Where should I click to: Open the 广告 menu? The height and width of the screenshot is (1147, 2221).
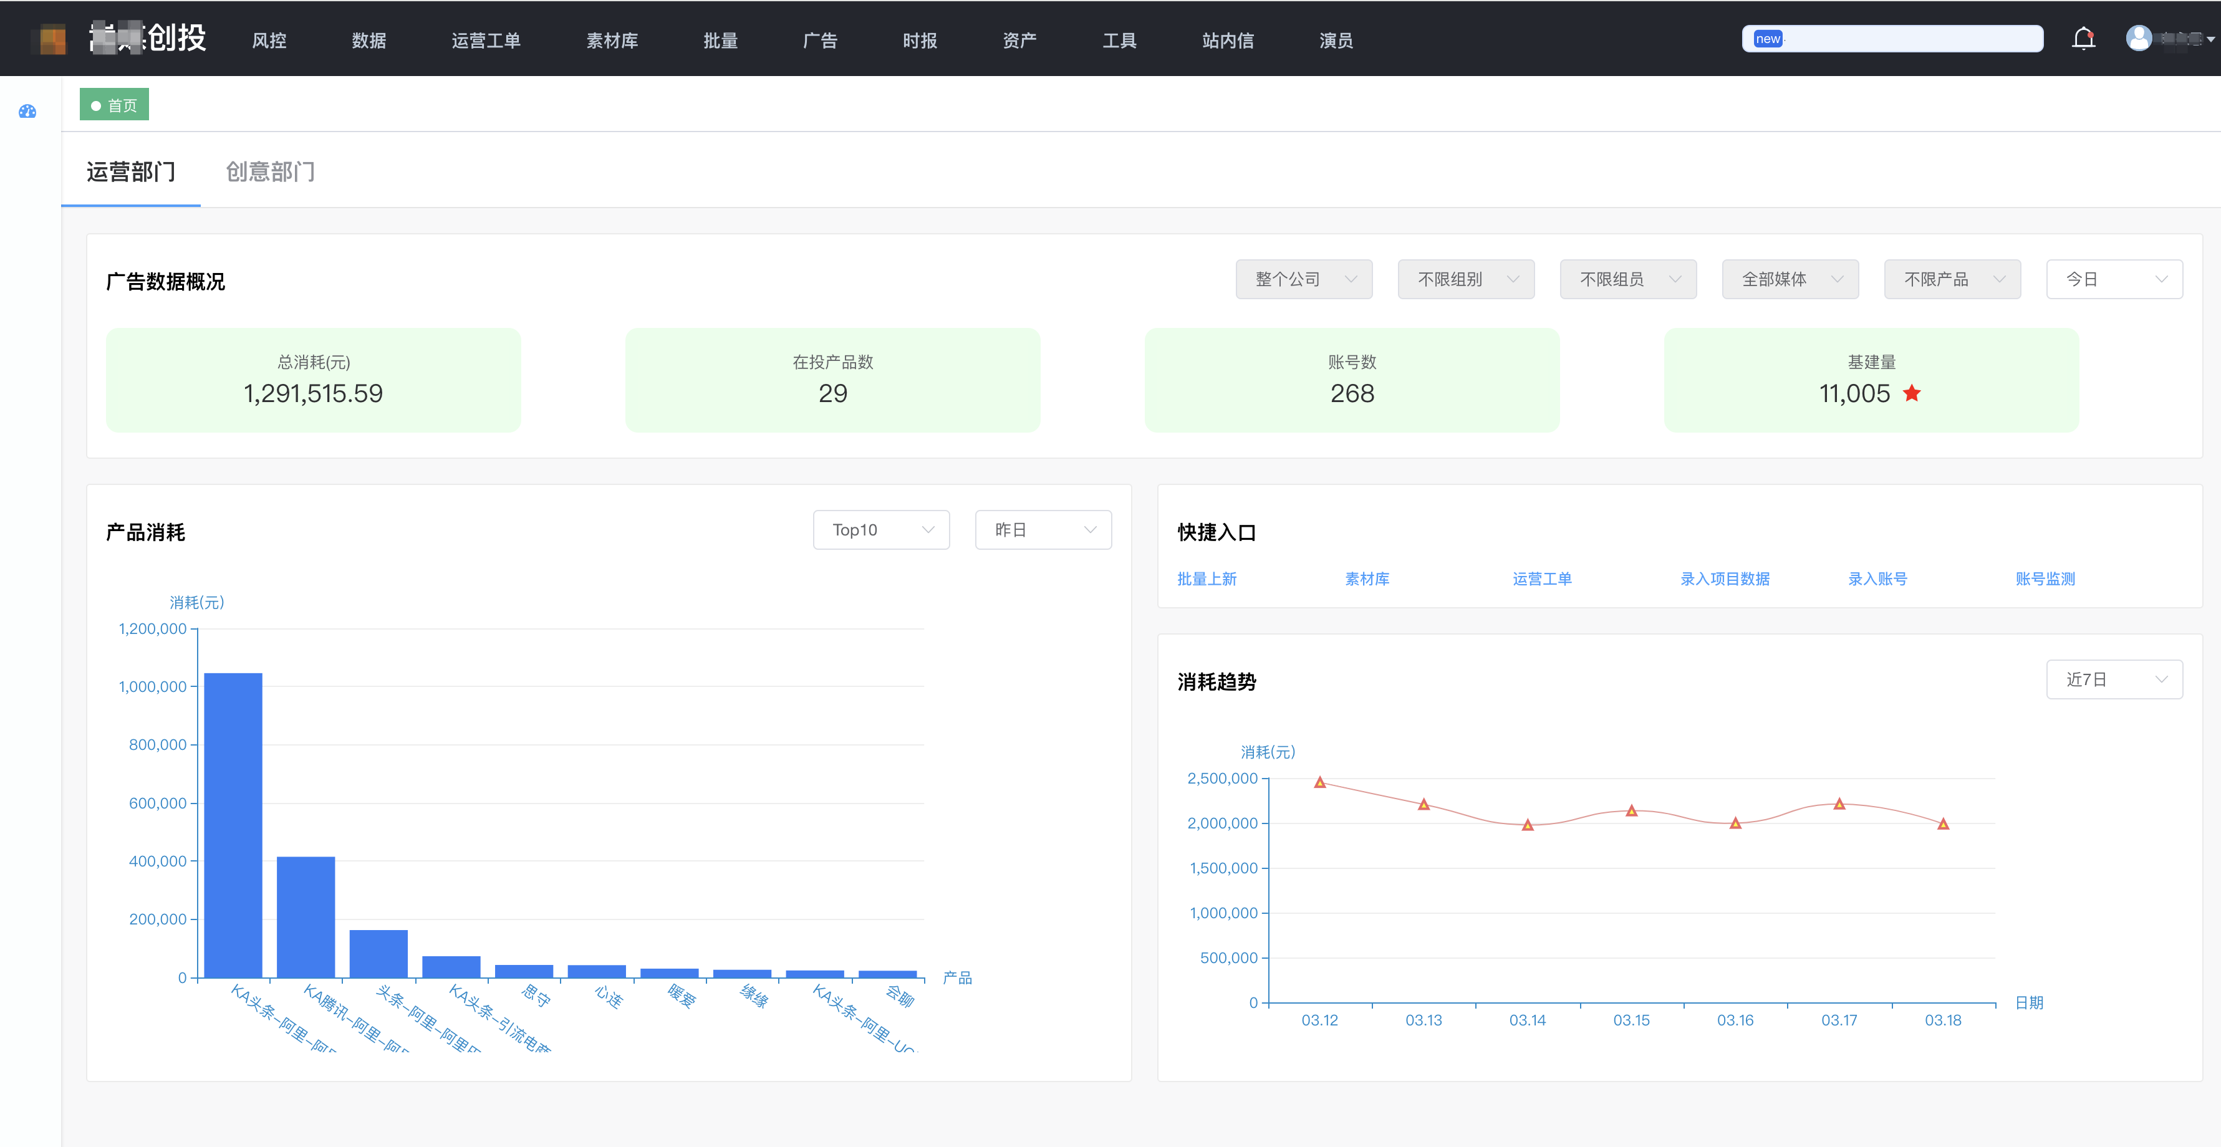point(820,41)
